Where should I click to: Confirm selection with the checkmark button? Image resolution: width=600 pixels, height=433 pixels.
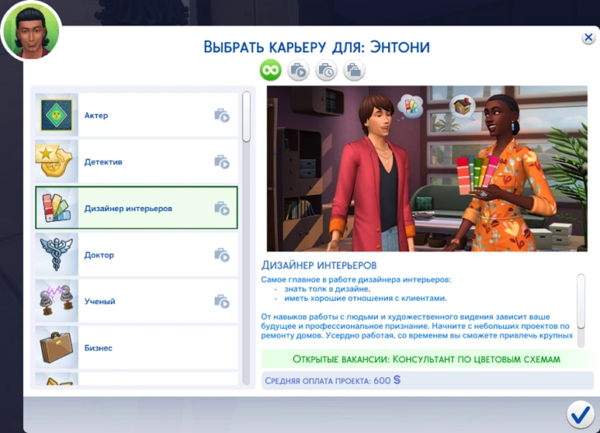click(580, 412)
